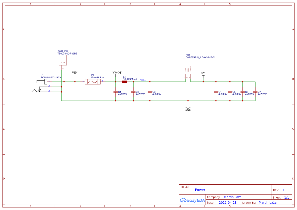The width and height of the screenshot is (297, 210).
Task: Select the J1 DC jack connector symbol
Action: tap(42, 82)
